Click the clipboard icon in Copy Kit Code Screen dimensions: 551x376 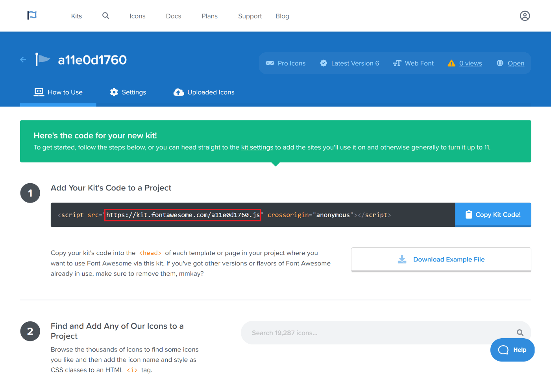click(x=469, y=214)
